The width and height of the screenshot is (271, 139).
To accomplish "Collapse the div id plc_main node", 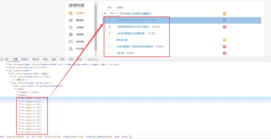I will (x=11, y=83).
